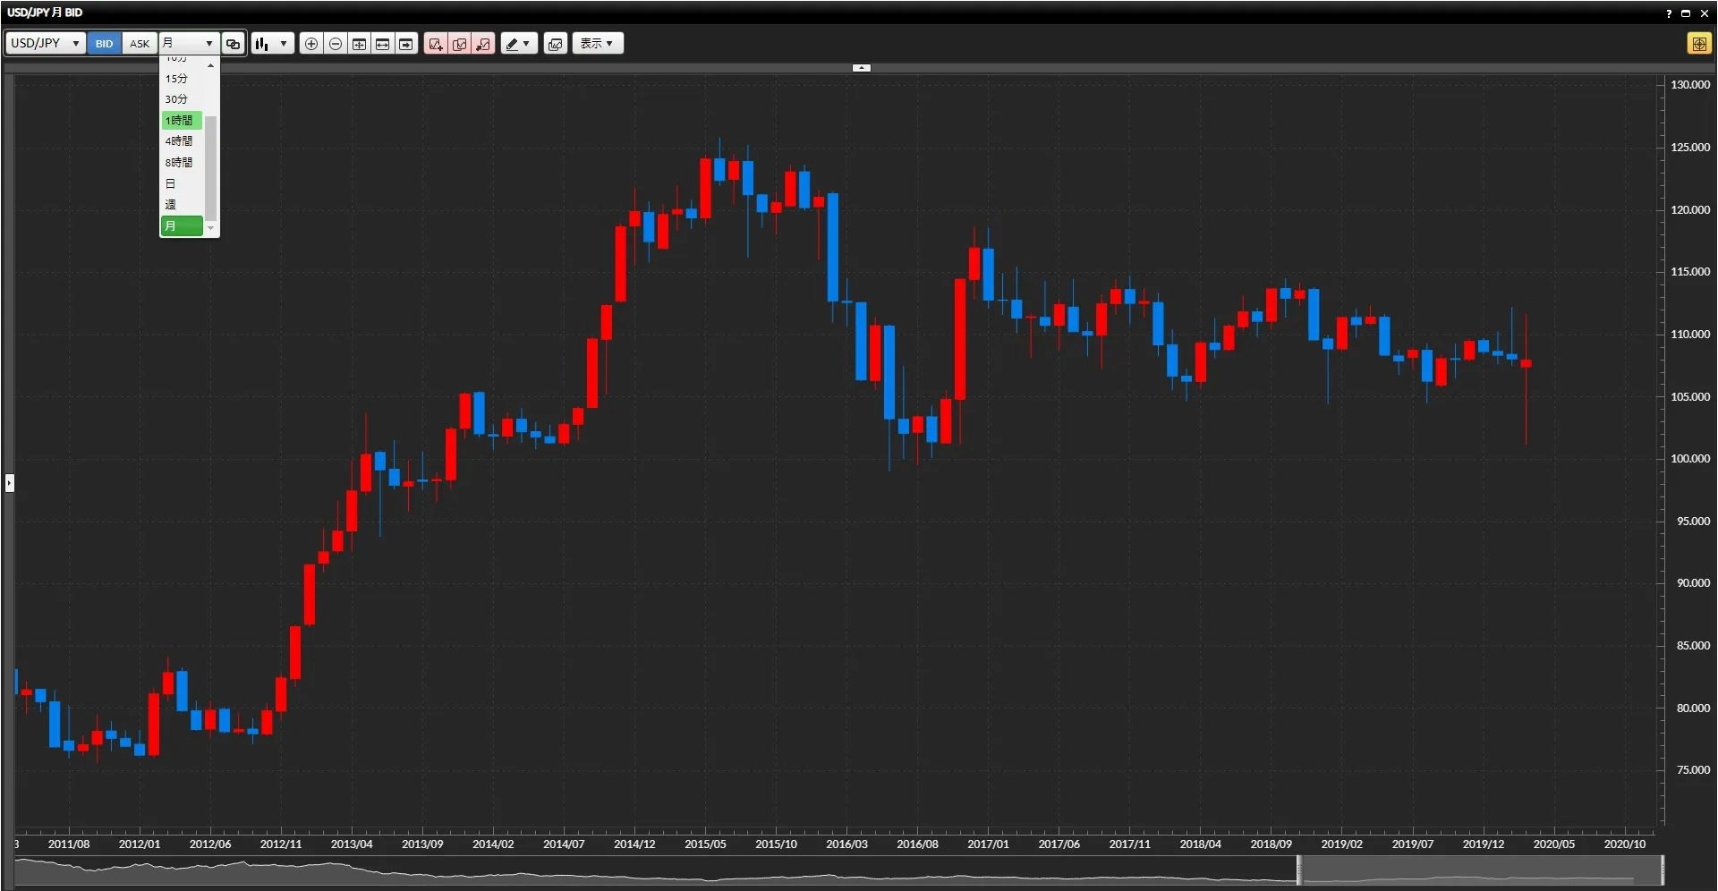Click the zoom in plus icon
This screenshot has width=1718, height=891.
[x=311, y=44]
